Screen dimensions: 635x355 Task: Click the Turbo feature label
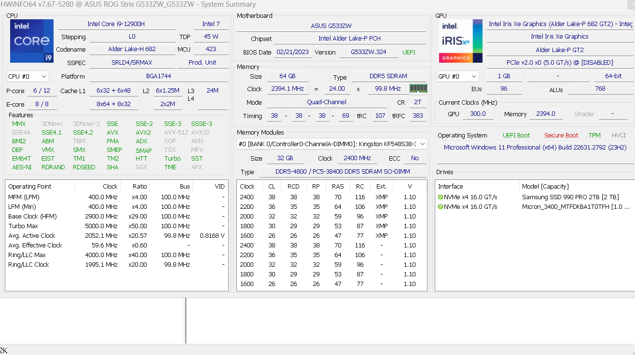tap(172, 159)
